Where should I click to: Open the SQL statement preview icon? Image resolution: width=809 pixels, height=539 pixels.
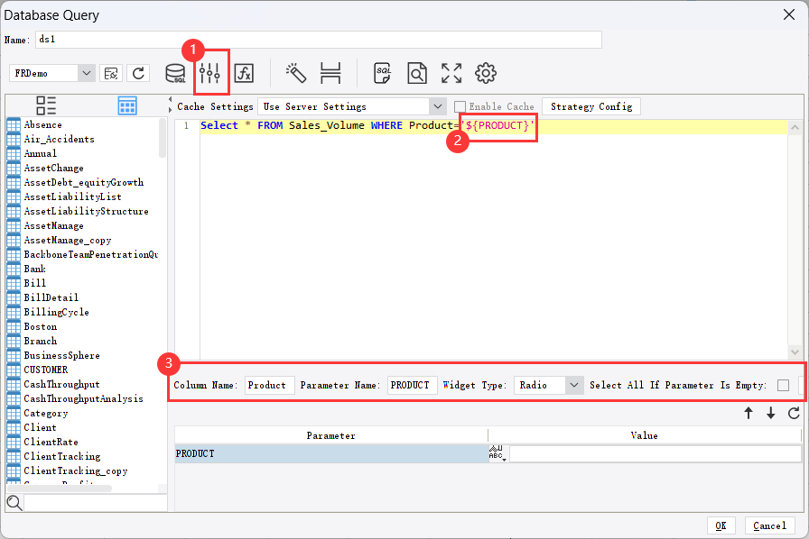tap(382, 73)
